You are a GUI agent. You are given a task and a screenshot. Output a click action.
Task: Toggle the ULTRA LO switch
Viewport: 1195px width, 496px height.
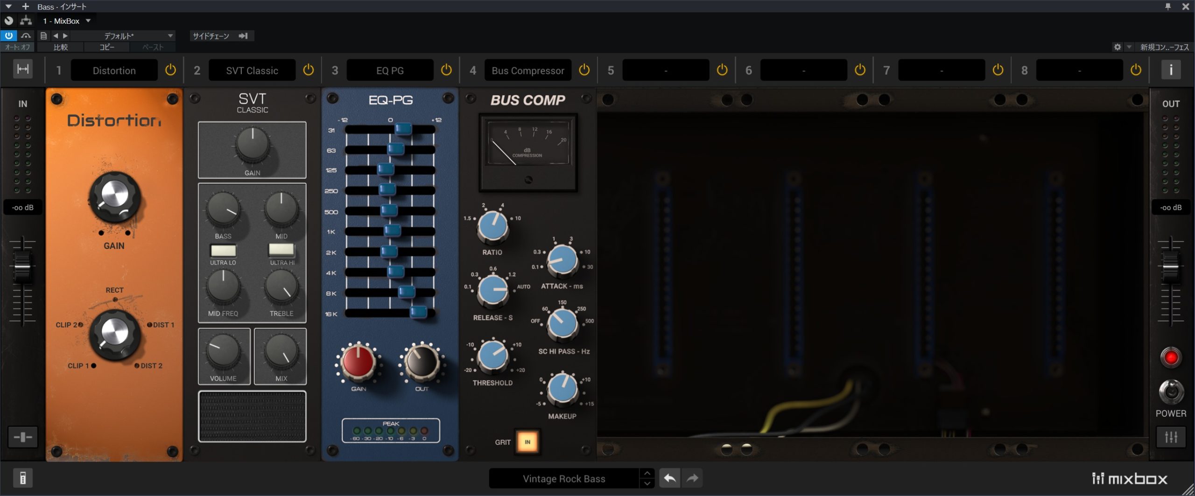[x=223, y=251]
